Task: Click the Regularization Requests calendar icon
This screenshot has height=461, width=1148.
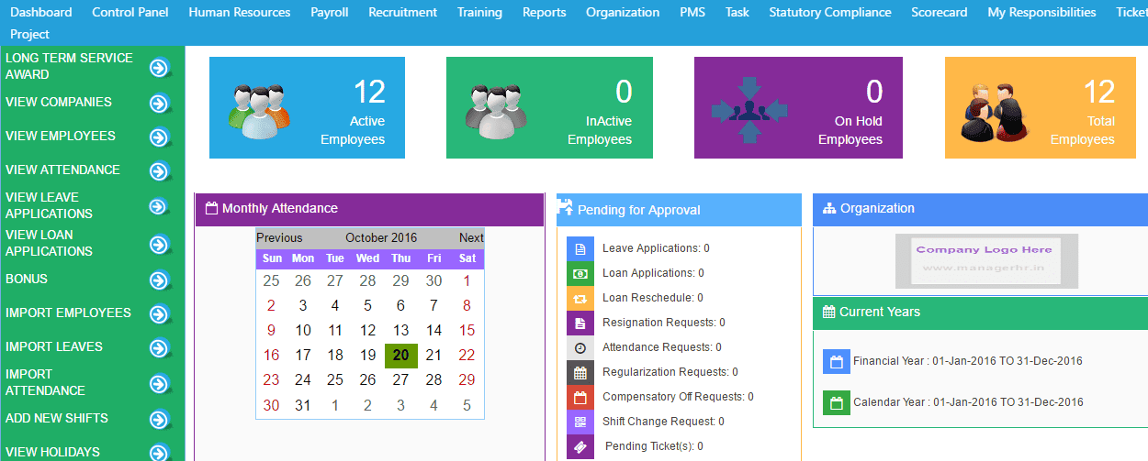Action: tap(580, 372)
